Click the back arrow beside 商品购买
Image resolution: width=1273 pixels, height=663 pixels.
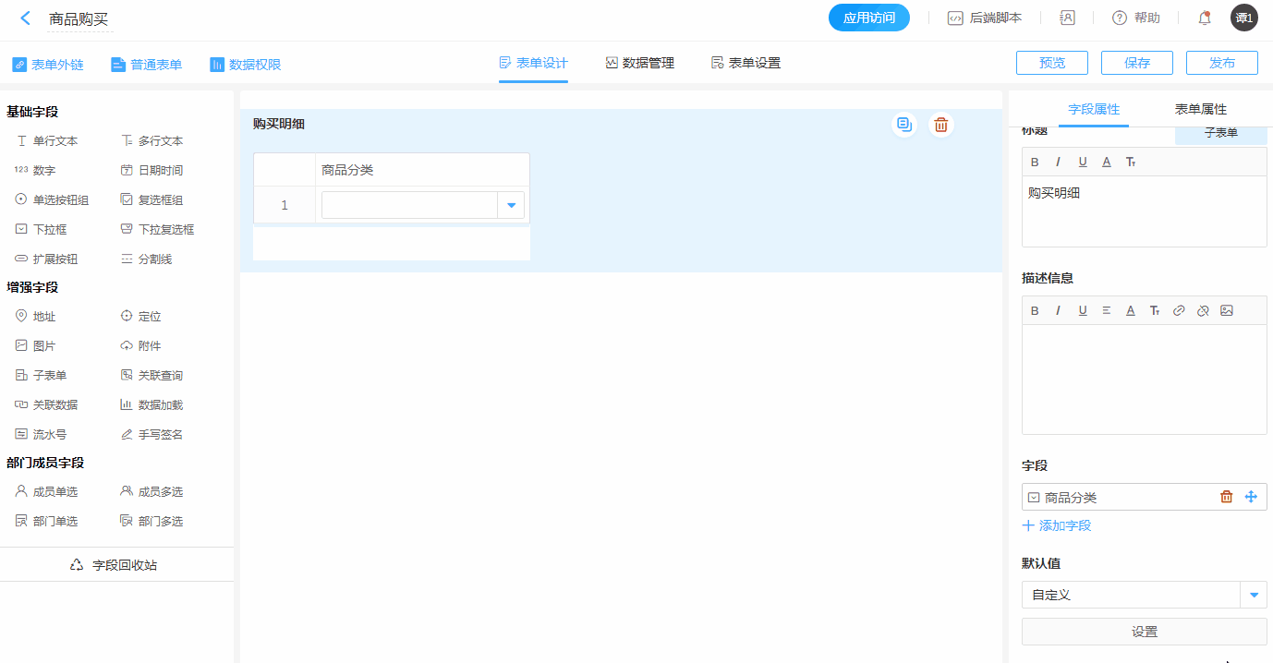[x=26, y=18]
